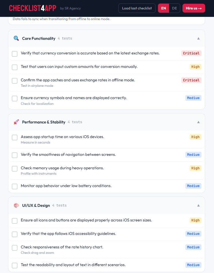Screen dimensions: 214x273
Task: Click the brain icon beside UI/UX & Design
Action: [x=16, y=205]
